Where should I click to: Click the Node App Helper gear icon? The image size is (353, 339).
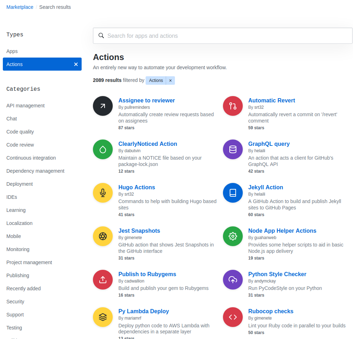233,236
